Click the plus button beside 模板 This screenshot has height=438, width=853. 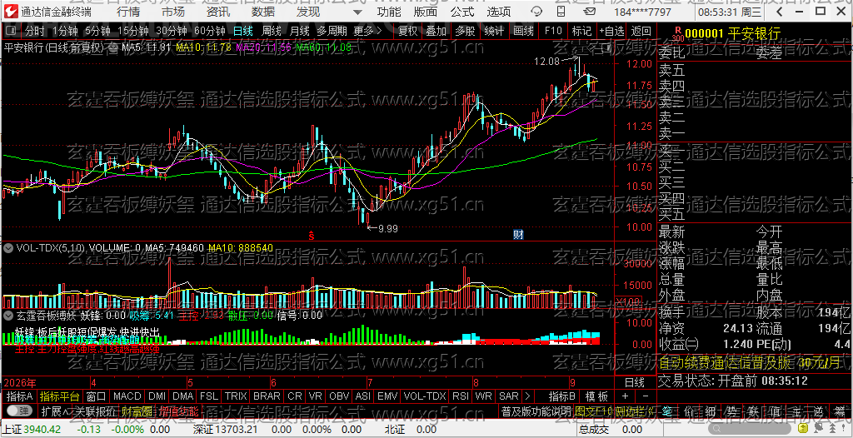coord(625,396)
